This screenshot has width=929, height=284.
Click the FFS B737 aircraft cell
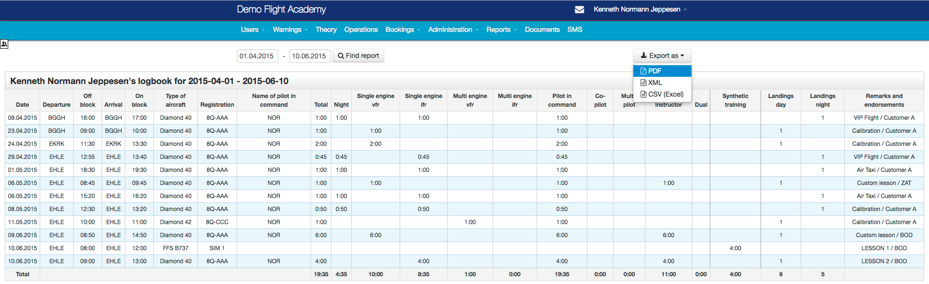point(176,248)
